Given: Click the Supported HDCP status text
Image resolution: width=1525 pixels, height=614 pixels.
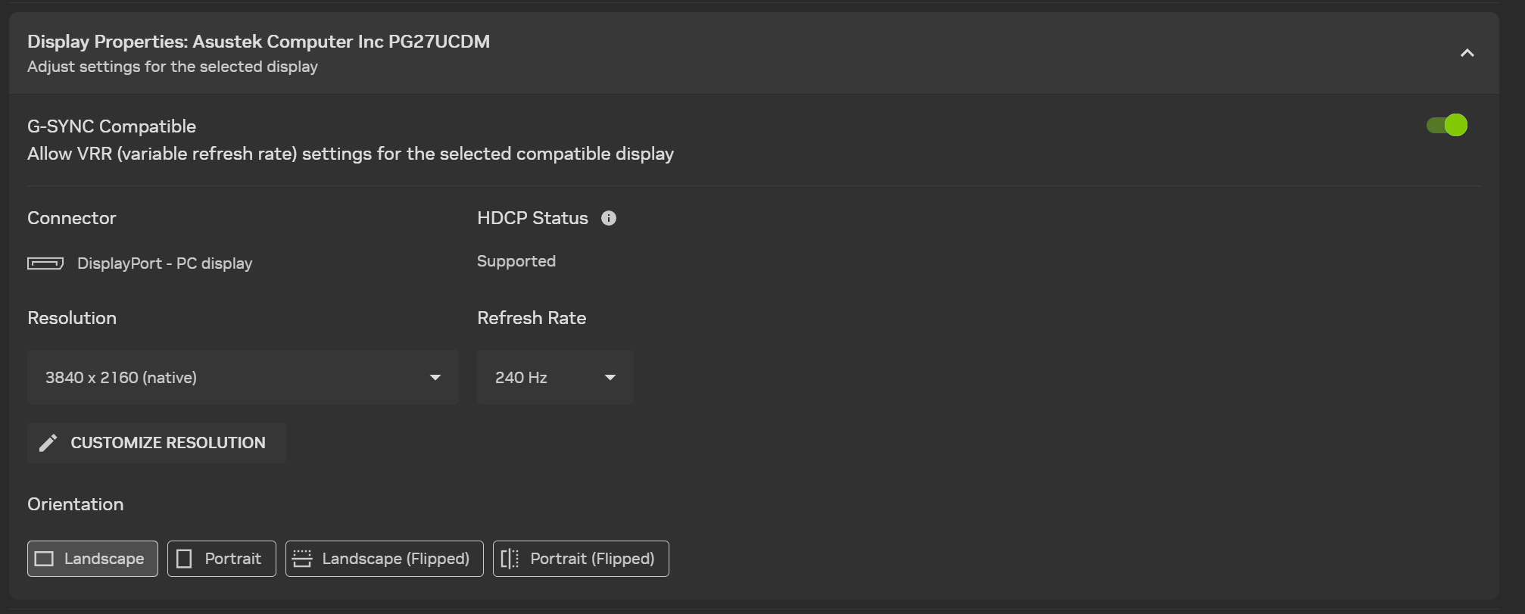Looking at the screenshot, I should [x=516, y=261].
